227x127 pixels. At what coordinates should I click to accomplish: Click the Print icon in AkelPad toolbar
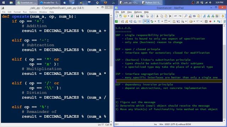coord(148,16)
